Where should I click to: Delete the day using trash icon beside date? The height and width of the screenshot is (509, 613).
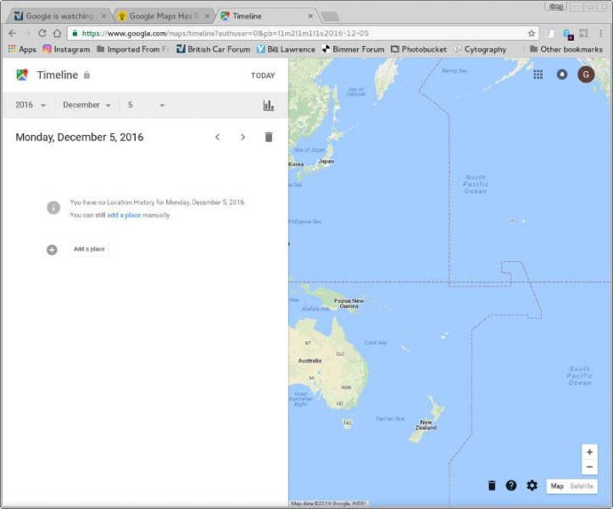pos(268,137)
